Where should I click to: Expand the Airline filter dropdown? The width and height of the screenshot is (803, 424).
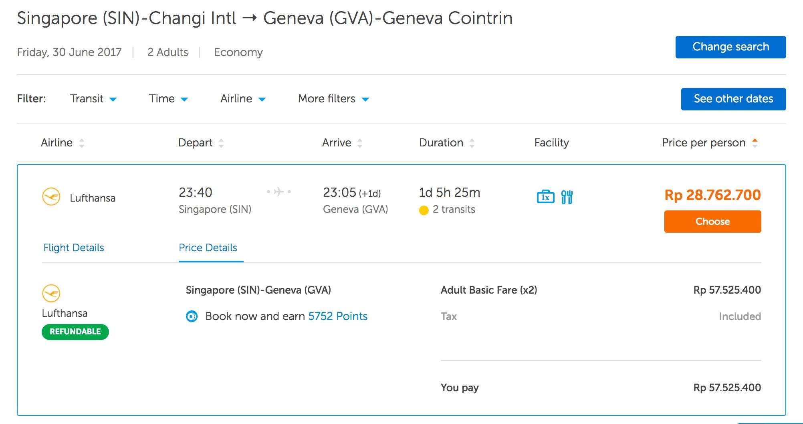pos(243,99)
